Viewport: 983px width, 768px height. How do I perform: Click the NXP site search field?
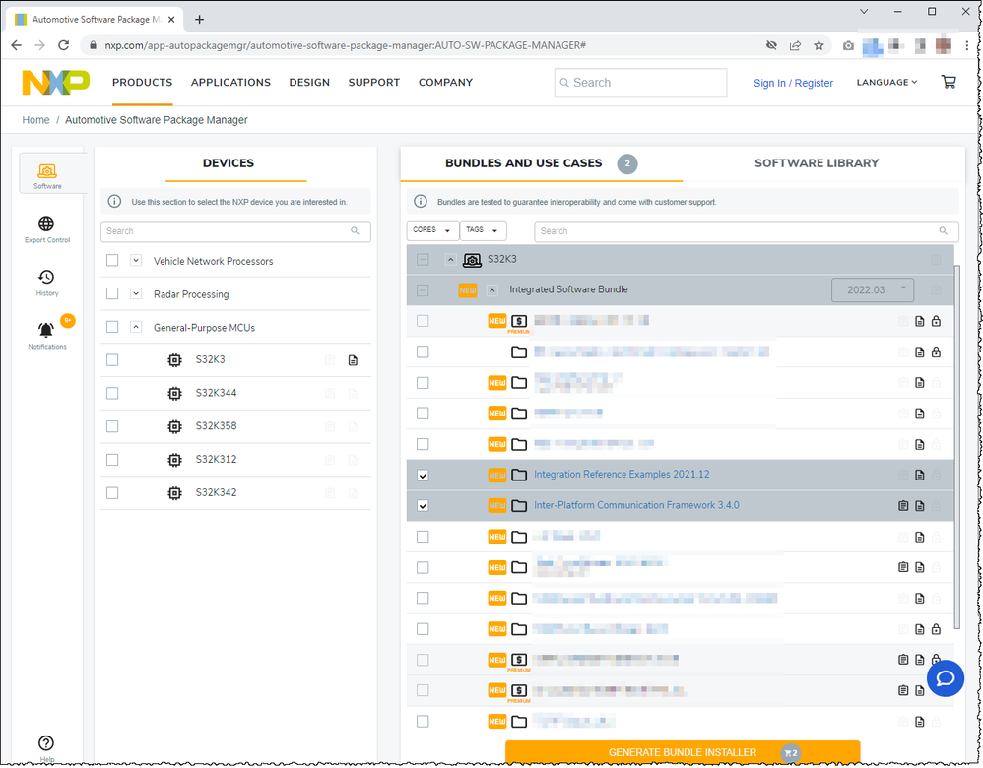640,83
